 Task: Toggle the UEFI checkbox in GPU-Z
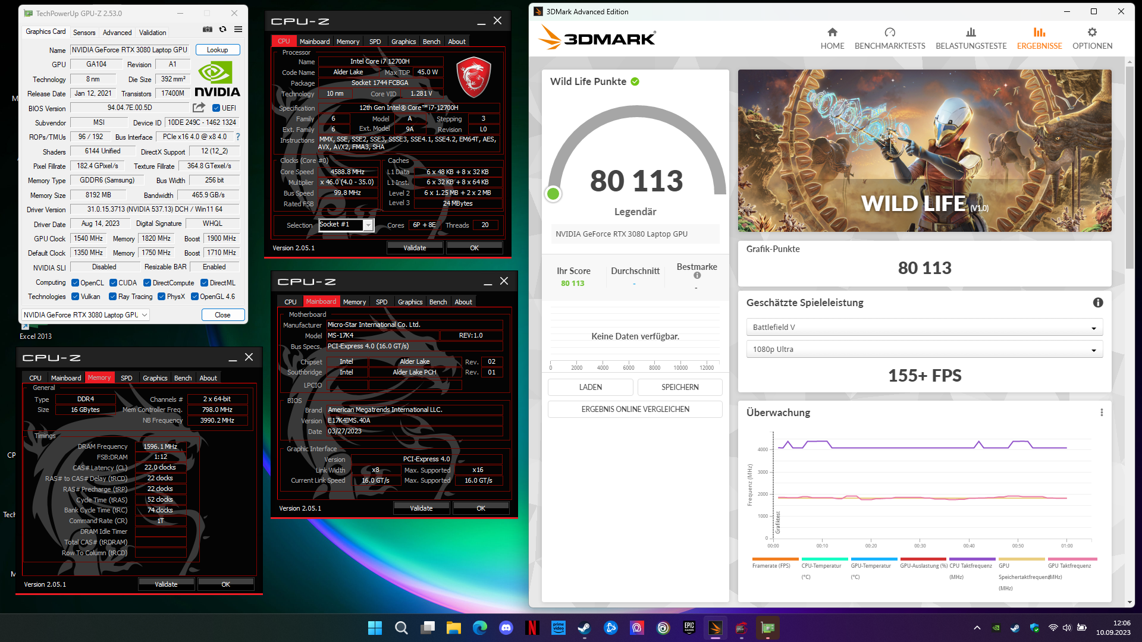[217, 108]
